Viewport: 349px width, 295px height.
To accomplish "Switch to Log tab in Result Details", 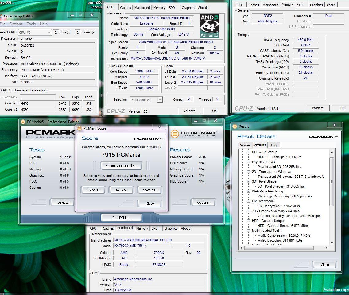I will click(x=274, y=145).
